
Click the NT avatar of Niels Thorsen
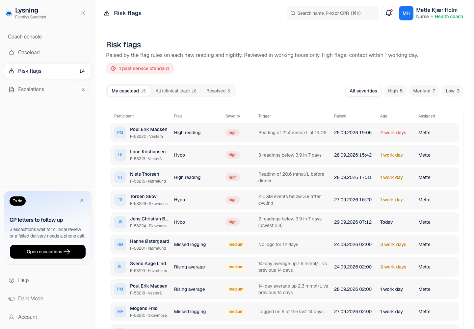coord(120,177)
